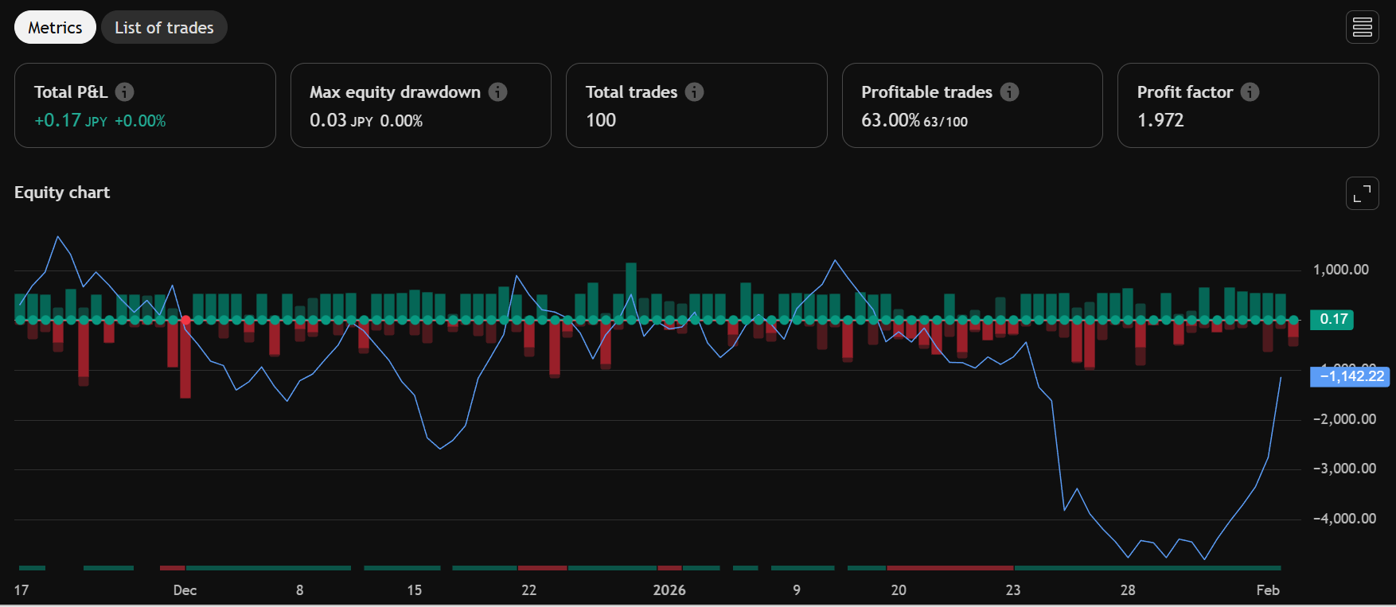Click the info icon beside Profit factor

coord(1250,92)
